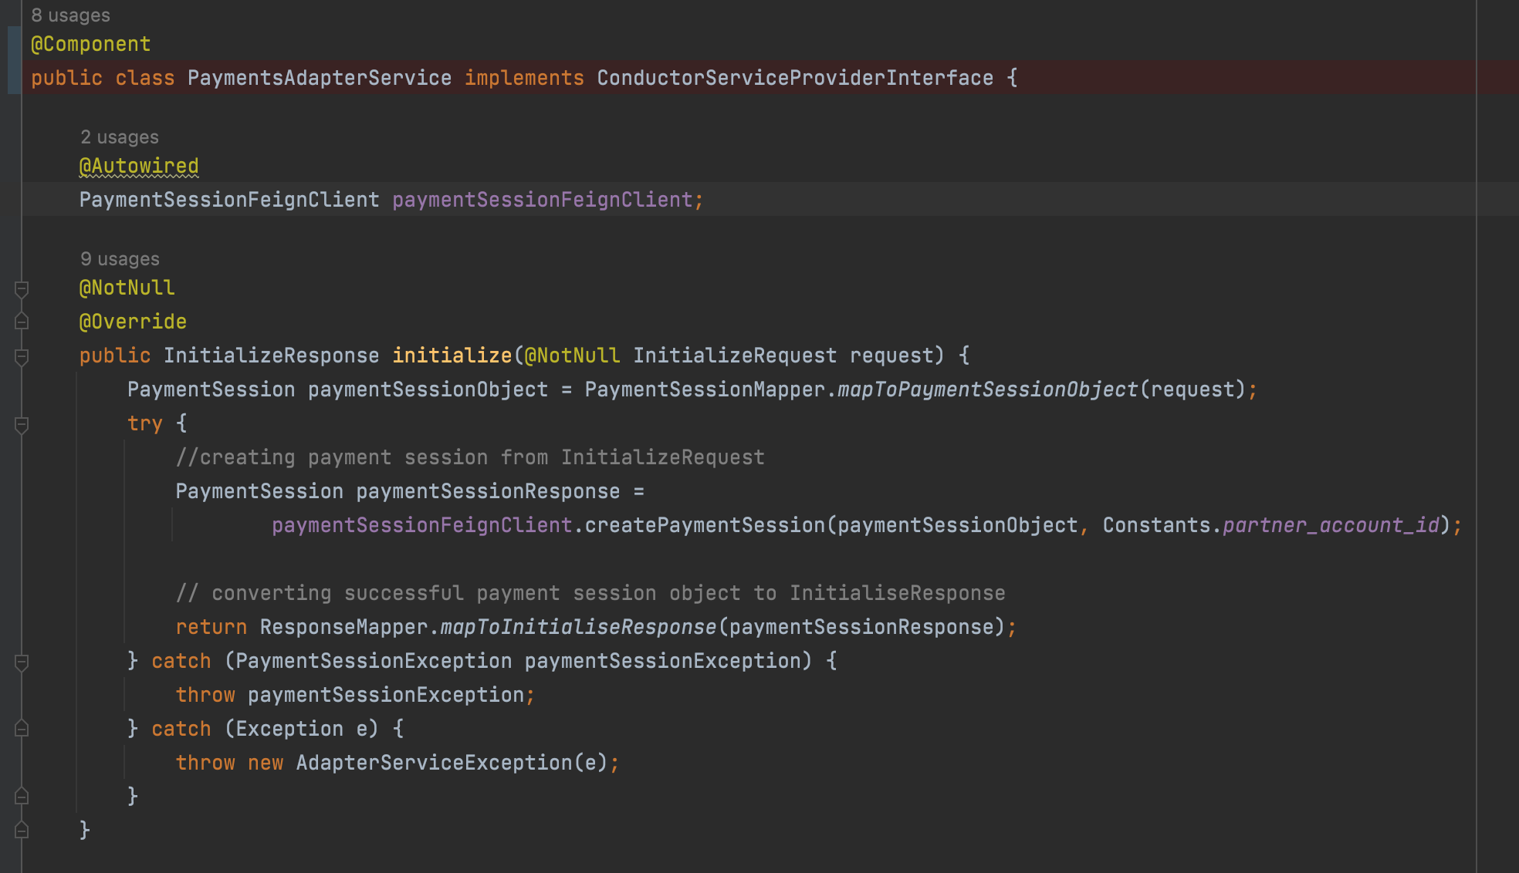
Task: Click fold end icon beside try-catch closing brace
Action: coord(22,796)
